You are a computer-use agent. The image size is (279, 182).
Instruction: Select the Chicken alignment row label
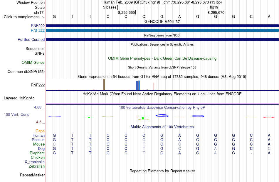coord(38,157)
